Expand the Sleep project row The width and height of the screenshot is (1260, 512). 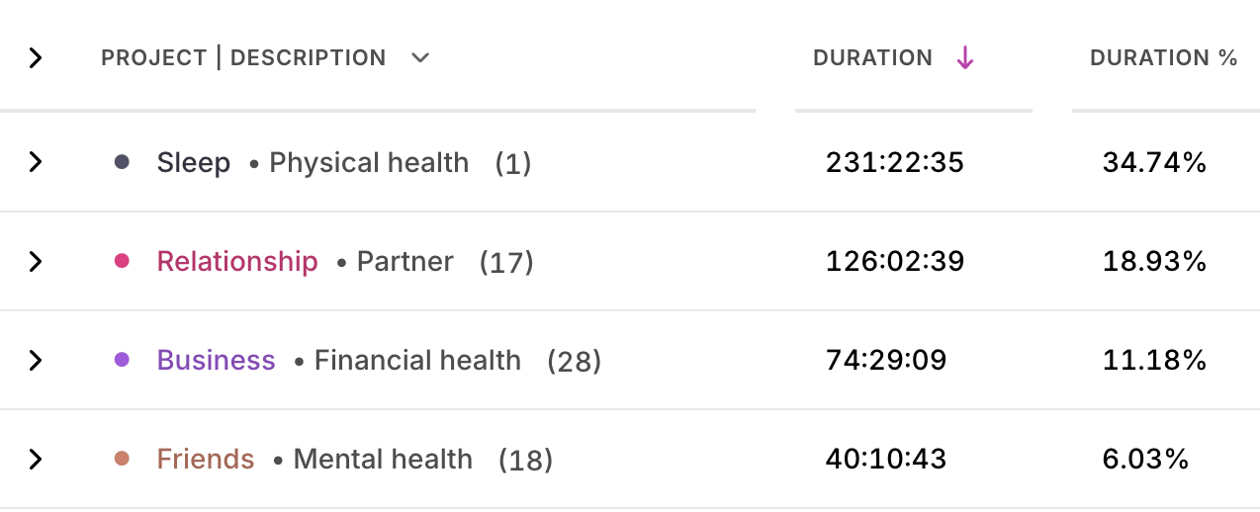tap(36, 162)
